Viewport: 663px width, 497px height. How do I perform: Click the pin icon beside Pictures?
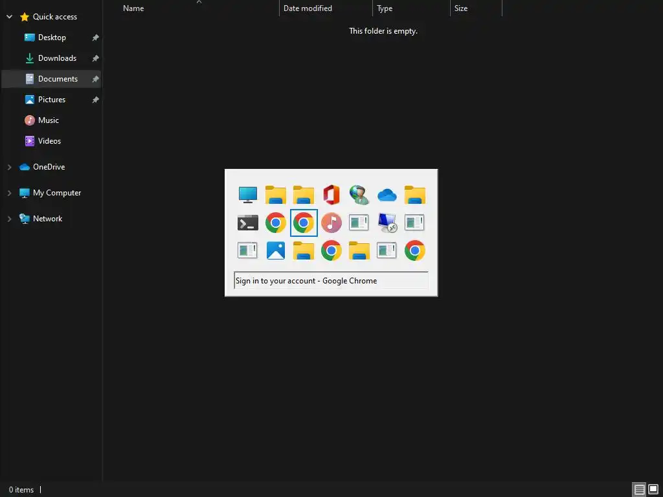point(96,100)
